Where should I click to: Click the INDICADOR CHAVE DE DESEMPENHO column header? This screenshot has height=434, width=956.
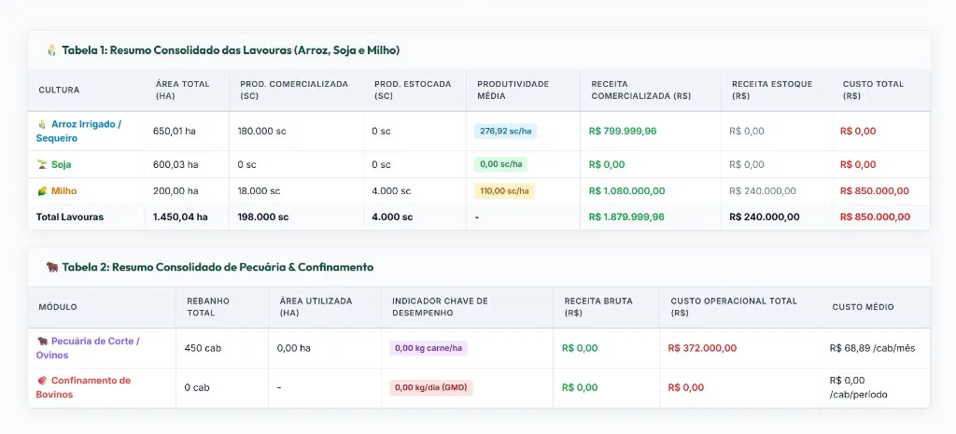[x=441, y=307]
